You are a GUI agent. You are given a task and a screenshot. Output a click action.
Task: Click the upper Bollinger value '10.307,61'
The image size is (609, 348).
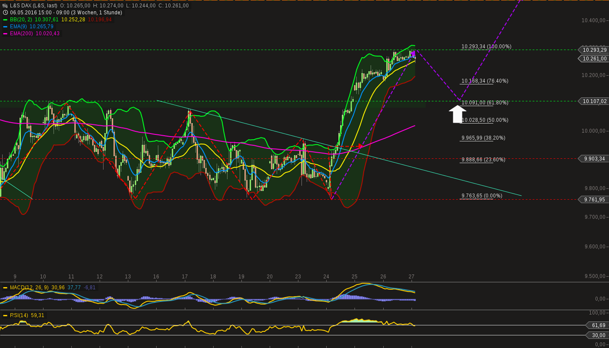47,20
